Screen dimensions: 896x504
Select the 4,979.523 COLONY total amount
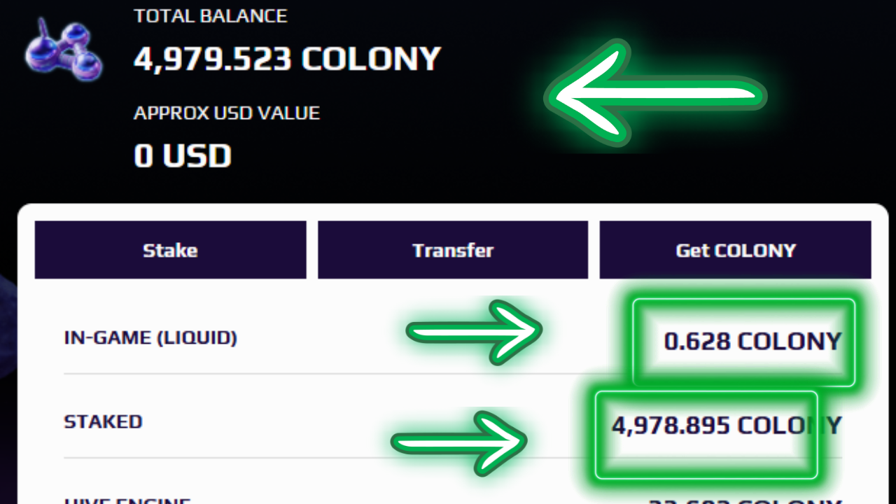point(287,59)
